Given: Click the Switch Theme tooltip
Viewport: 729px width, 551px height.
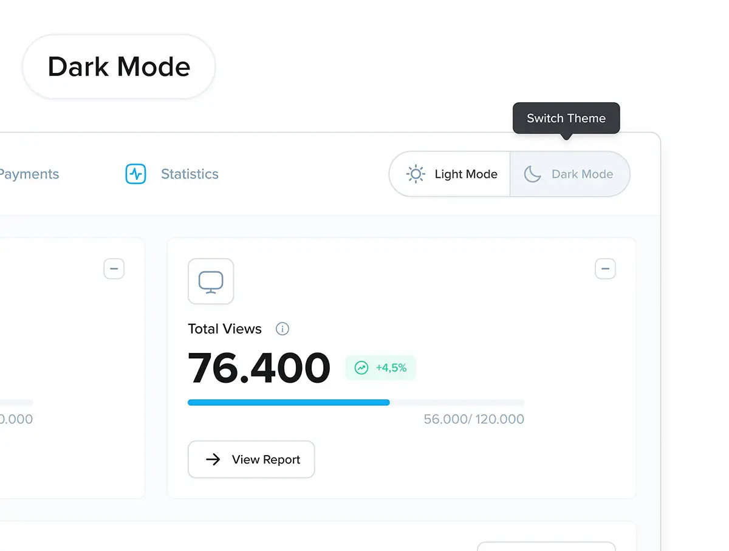Looking at the screenshot, I should [x=566, y=118].
